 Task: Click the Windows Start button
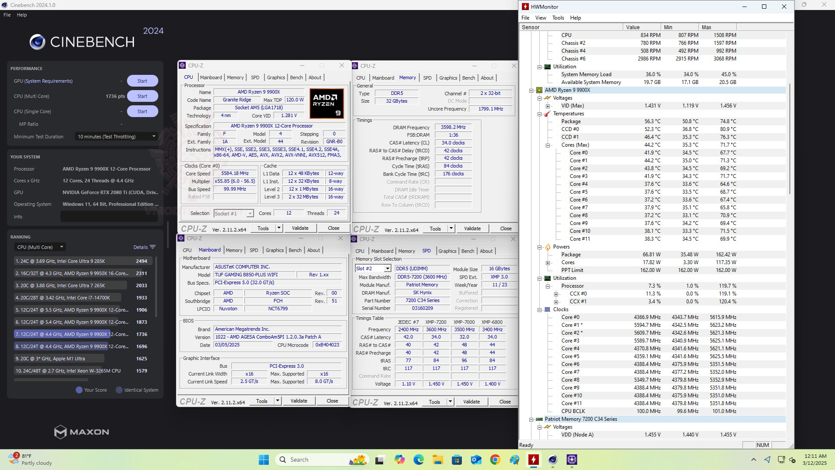coord(264,460)
